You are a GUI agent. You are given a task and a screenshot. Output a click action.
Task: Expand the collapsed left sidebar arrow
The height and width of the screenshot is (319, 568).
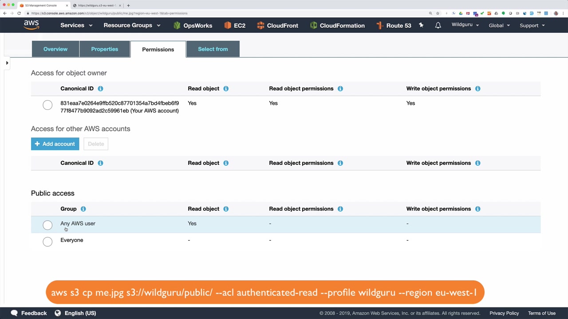pyautogui.click(x=7, y=63)
